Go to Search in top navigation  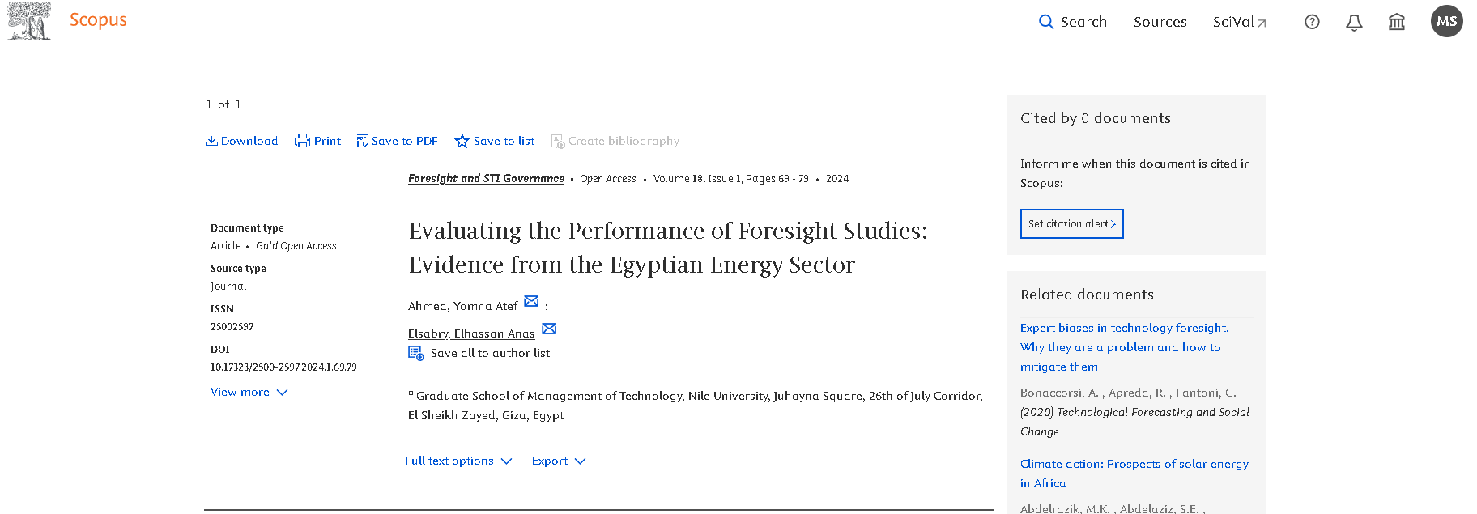point(1073,22)
